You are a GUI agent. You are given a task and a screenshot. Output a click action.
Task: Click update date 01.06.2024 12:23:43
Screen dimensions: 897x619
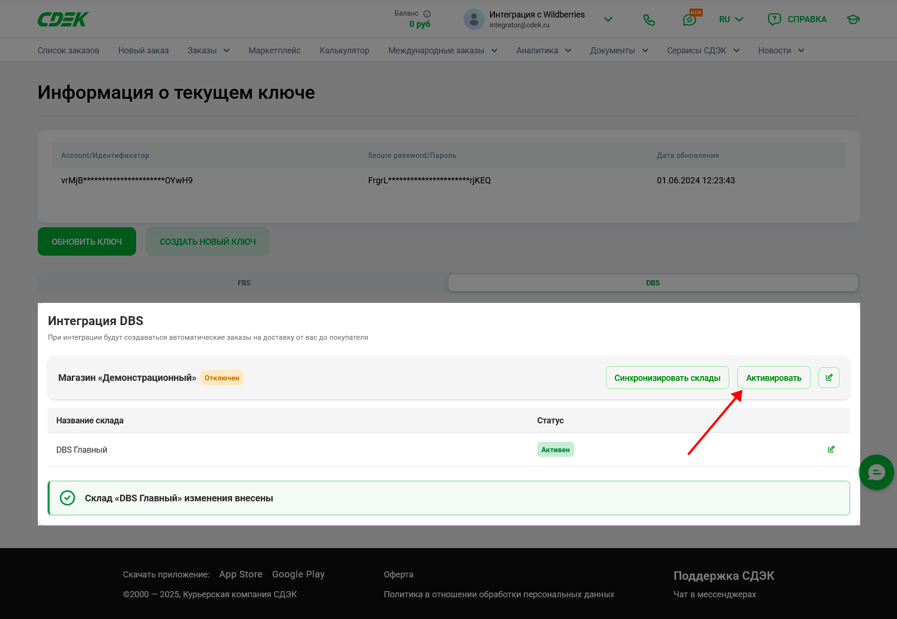(696, 181)
